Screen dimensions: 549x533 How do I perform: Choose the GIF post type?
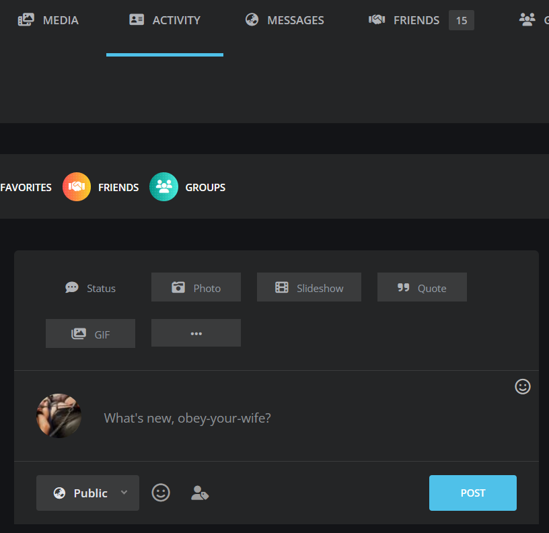(x=90, y=334)
